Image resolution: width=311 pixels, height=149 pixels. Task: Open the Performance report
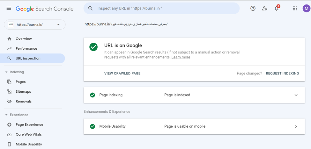click(26, 49)
